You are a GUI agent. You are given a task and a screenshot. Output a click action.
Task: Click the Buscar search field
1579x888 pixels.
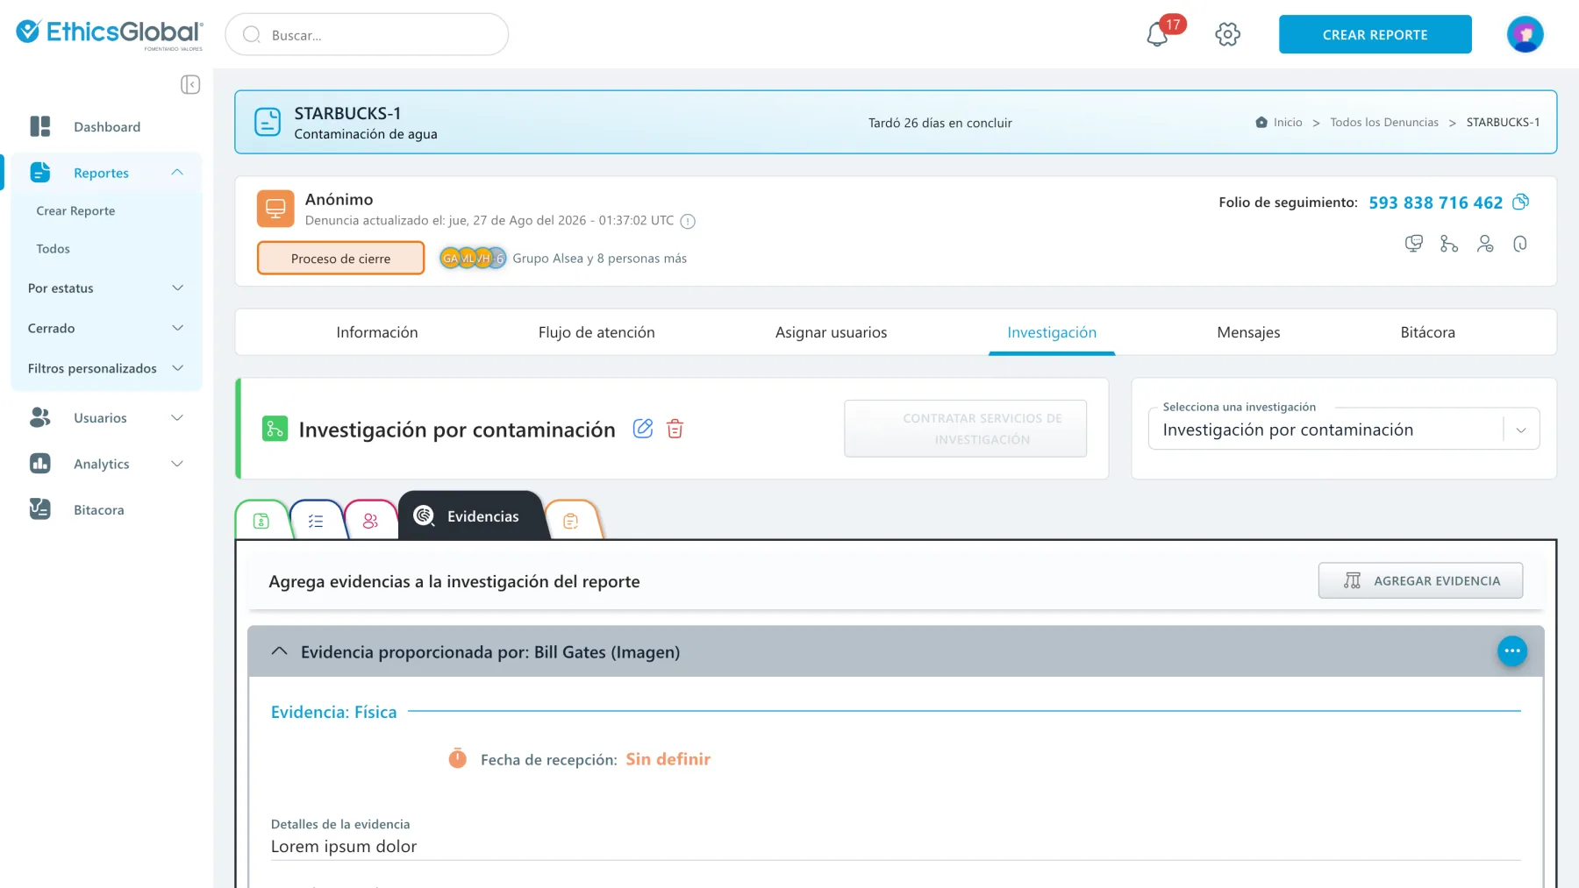367,34
